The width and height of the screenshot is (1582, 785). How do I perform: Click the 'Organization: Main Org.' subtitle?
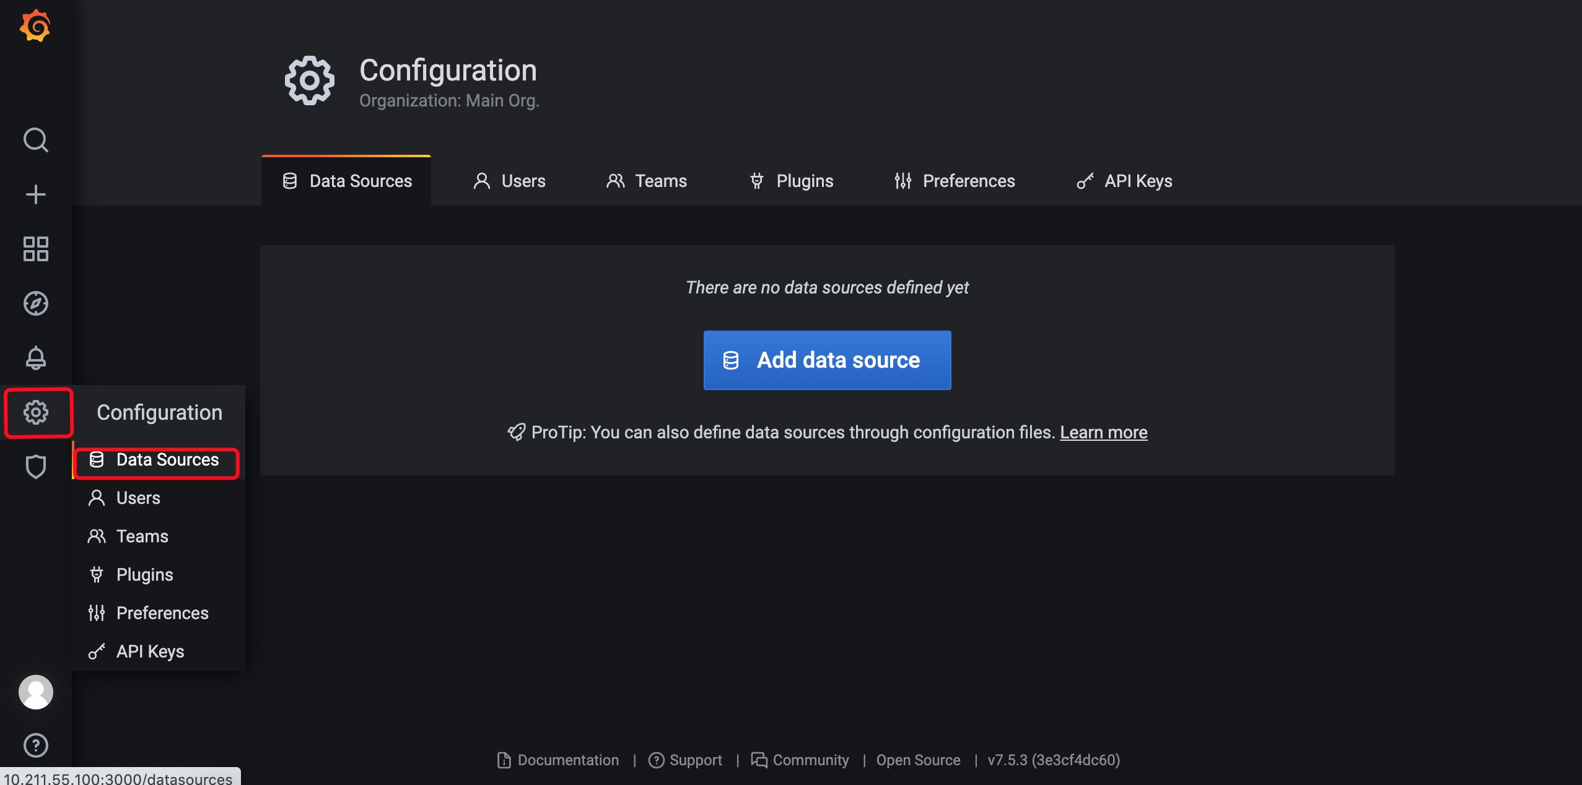click(449, 100)
